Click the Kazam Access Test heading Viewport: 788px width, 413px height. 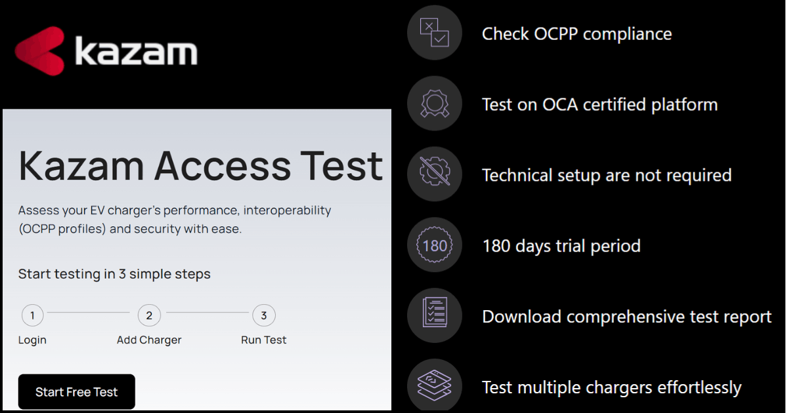pyautogui.click(x=200, y=165)
